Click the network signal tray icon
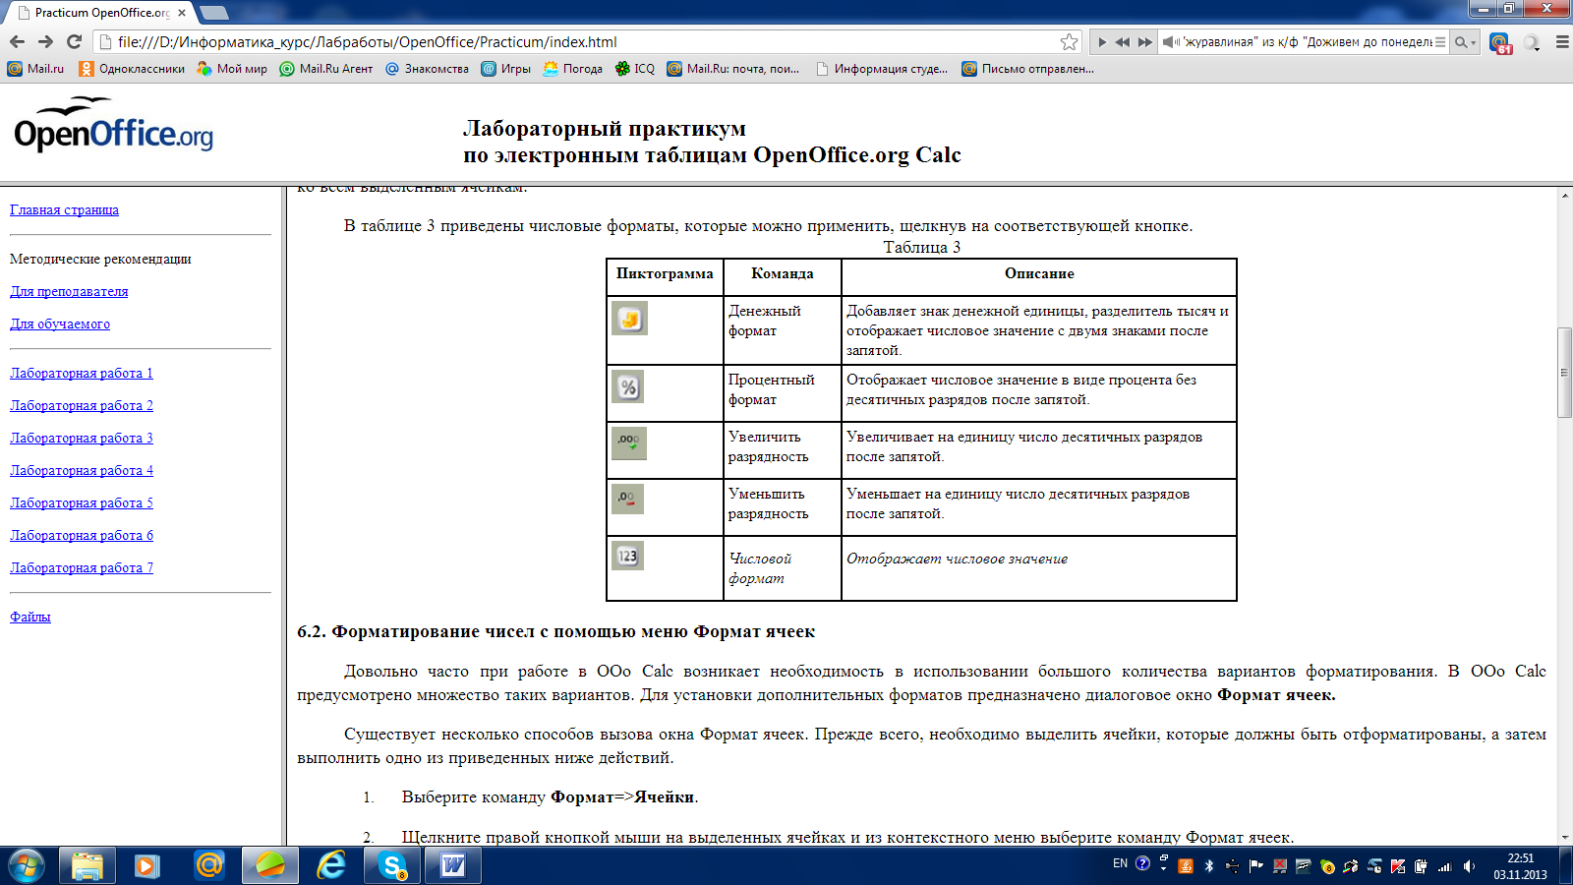Screen dimensions: 1573x885 pyautogui.click(x=1445, y=866)
